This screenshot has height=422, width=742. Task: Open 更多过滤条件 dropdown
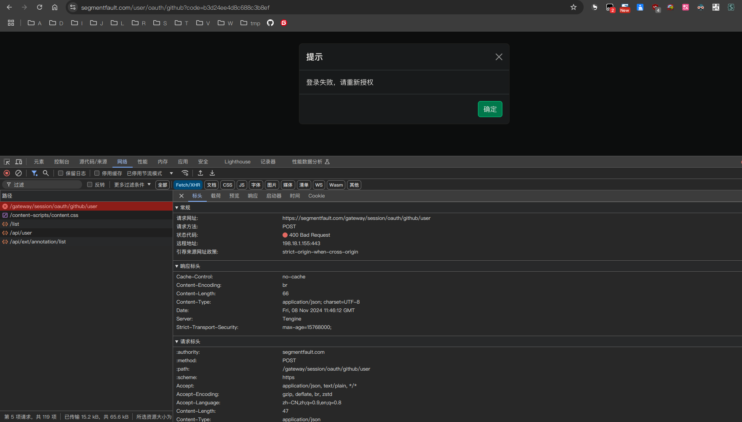132,184
